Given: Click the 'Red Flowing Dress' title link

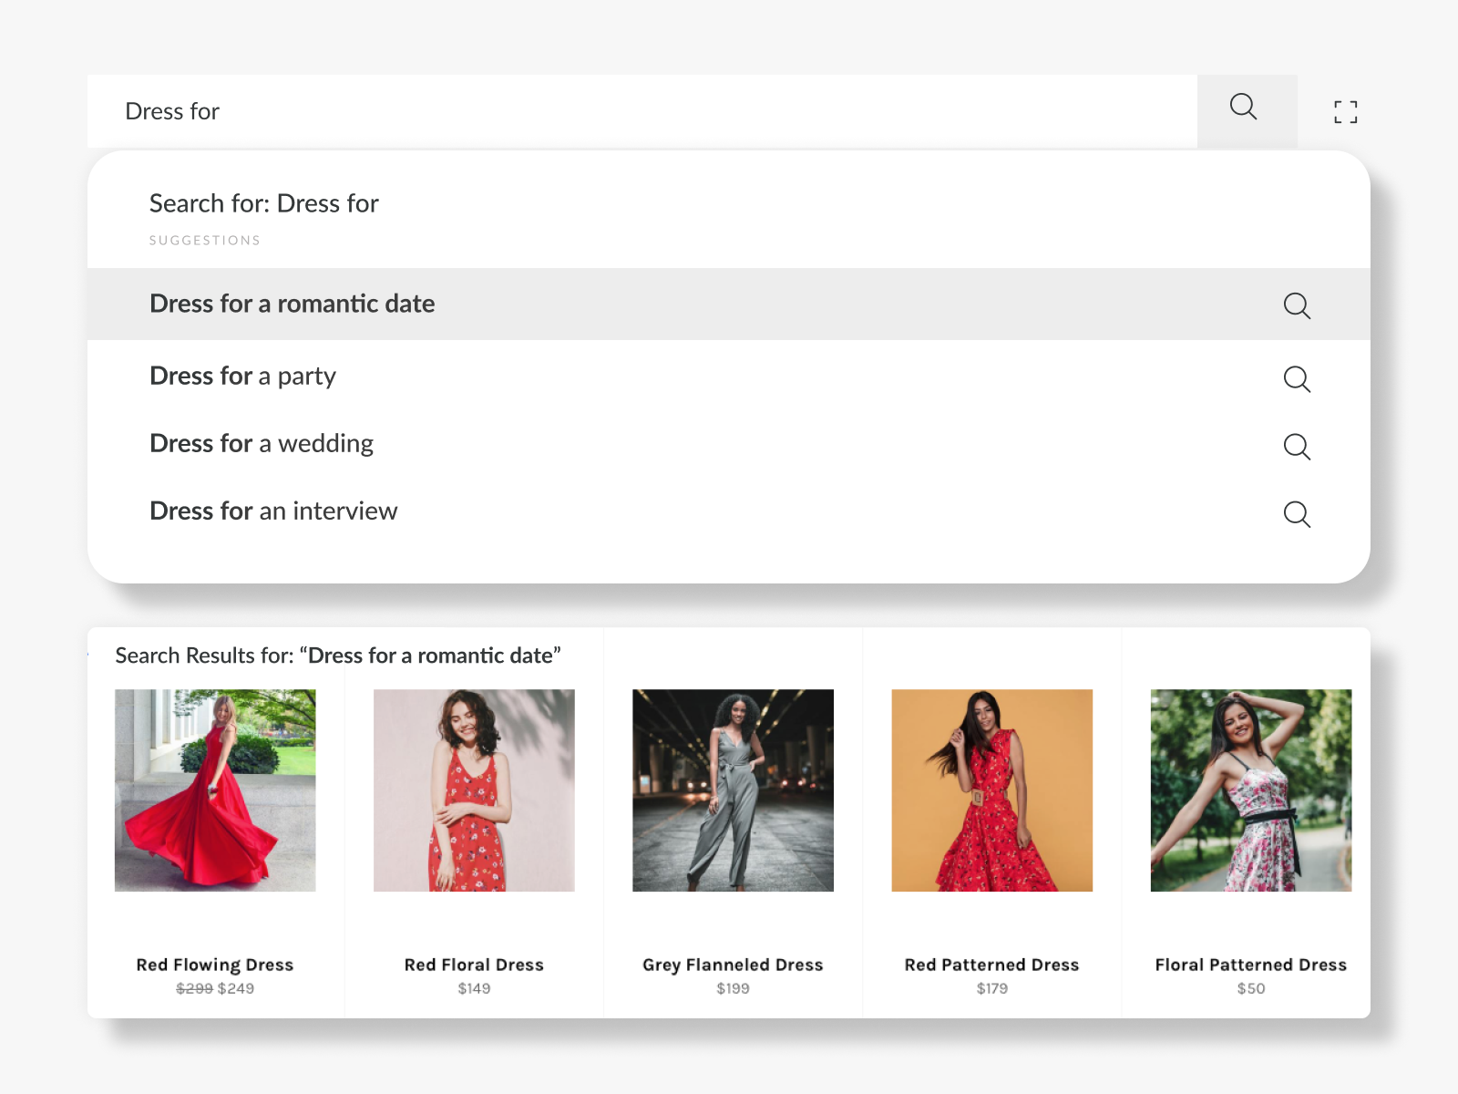Looking at the screenshot, I should pos(215,965).
